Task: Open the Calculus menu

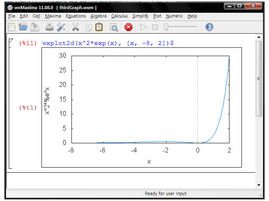Action: 119,16
